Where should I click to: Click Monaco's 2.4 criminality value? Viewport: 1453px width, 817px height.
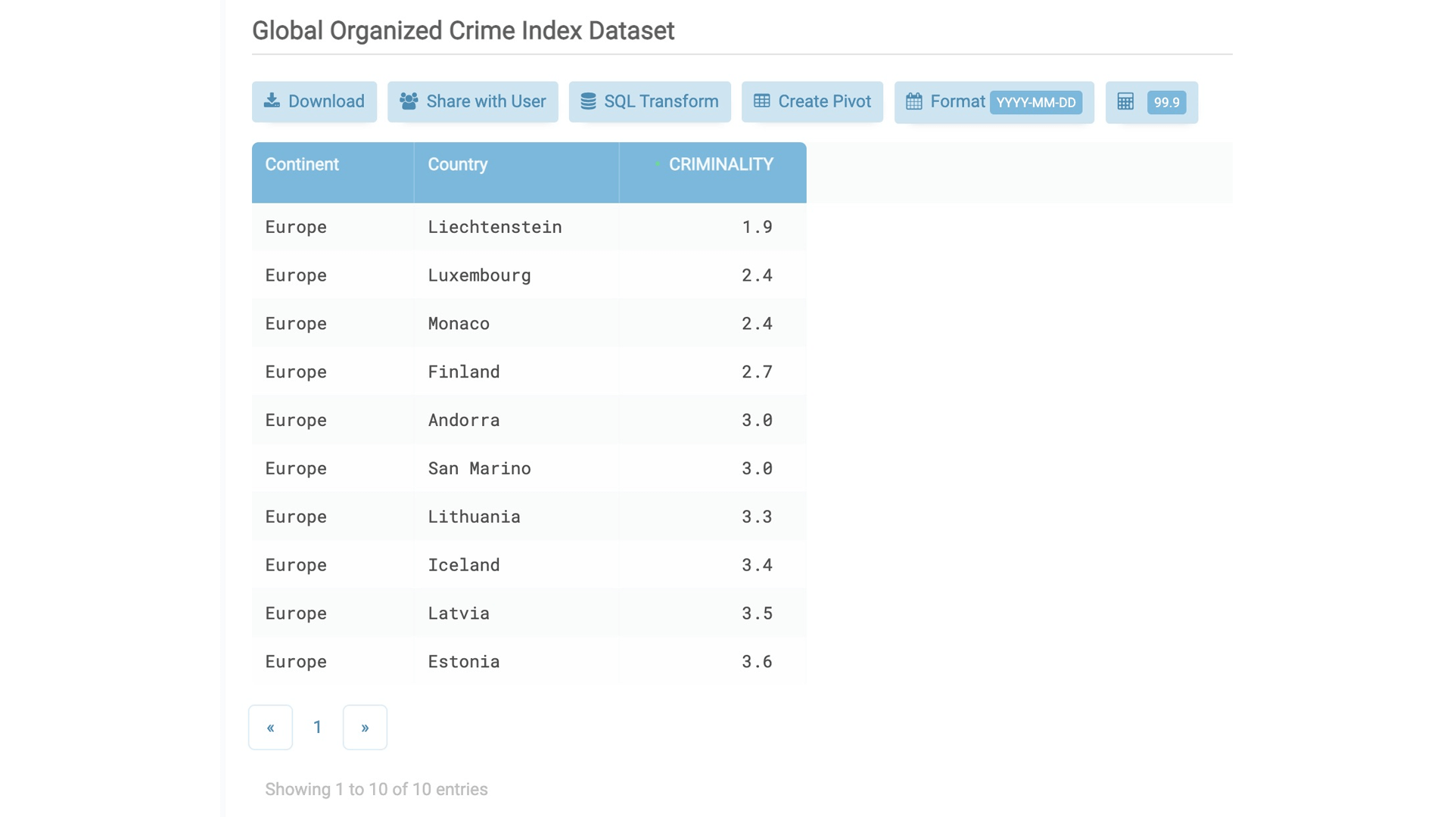[x=757, y=324]
